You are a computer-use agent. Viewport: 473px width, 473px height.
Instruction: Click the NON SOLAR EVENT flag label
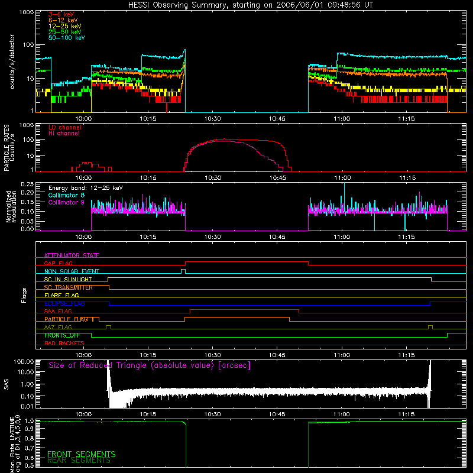point(72,271)
